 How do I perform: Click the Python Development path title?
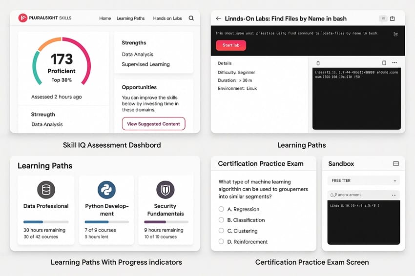click(x=107, y=210)
